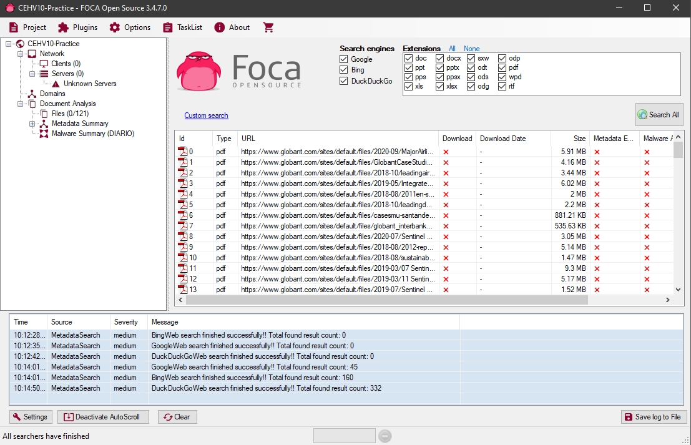Open the Plugins menu
This screenshot has height=445, width=691.
tap(77, 27)
